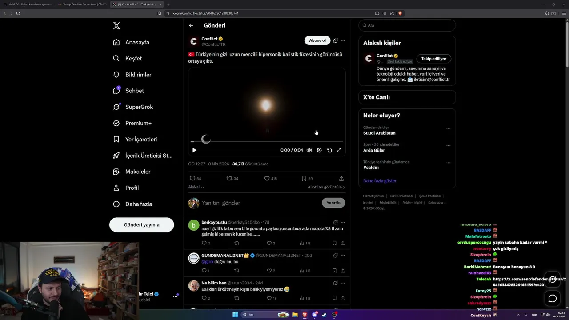Open Hizmet Şartları footer link

(x=373, y=196)
